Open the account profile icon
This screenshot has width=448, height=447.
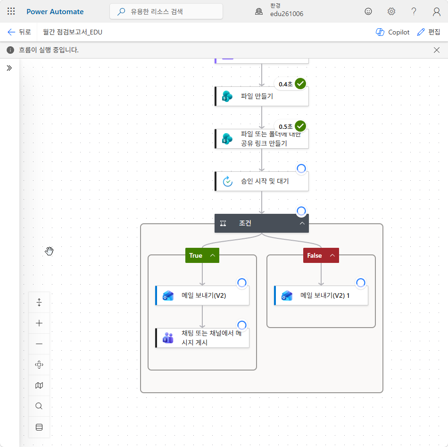coord(437,11)
